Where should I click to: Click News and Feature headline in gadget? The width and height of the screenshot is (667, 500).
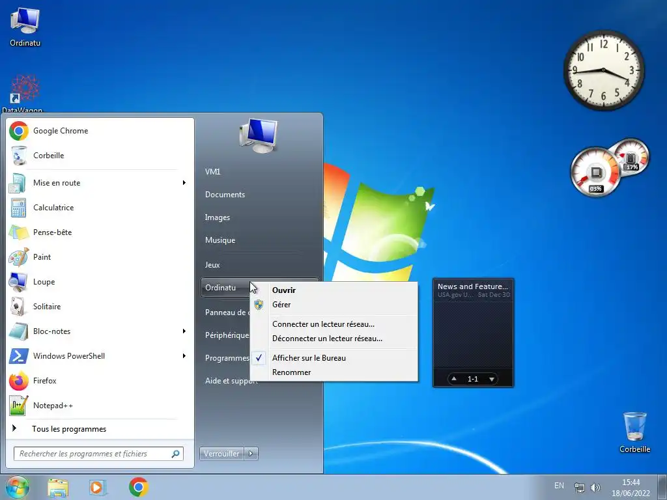click(473, 286)
